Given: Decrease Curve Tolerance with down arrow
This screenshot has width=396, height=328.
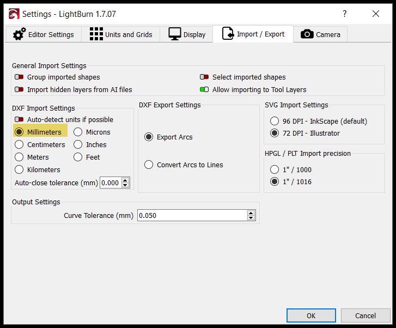Looking at the screenshot, I should 251,218.
